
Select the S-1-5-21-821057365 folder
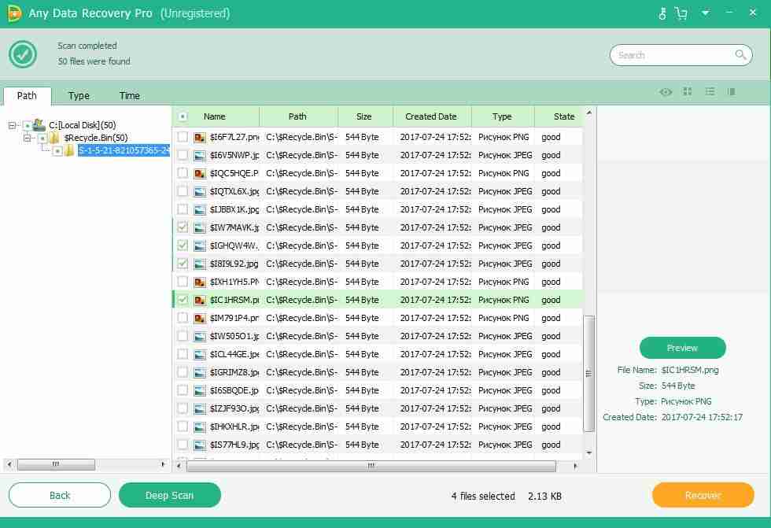124,150
